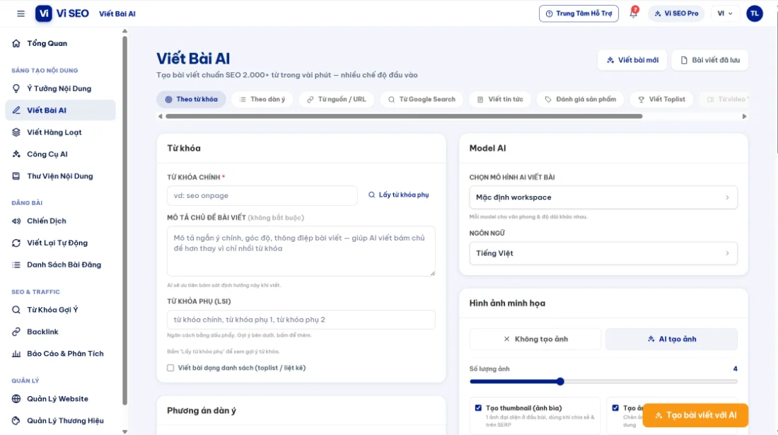Click the trophy icon in Viết Toplist
This screenshot has width=778, height=435.
pyautogui.click(x=641, y=99)
